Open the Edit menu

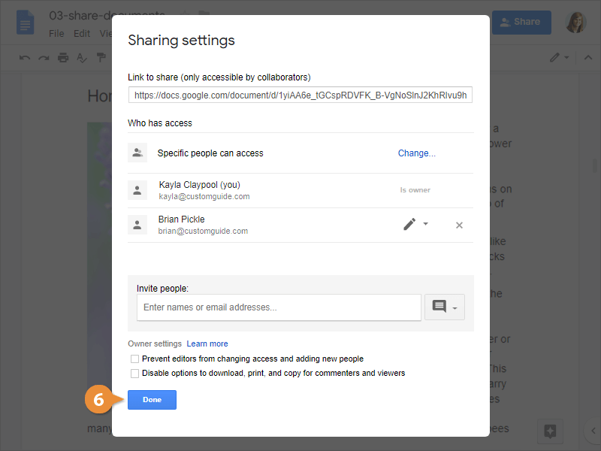(82, 34)
